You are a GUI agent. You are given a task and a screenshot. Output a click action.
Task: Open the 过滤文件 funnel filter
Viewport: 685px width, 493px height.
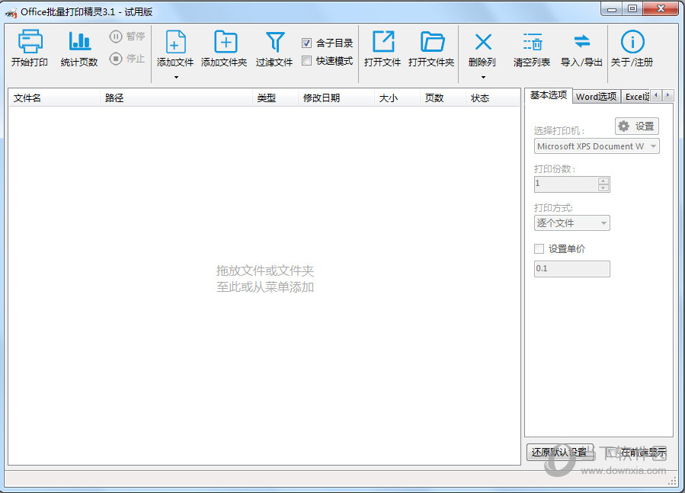click(275, 41)
